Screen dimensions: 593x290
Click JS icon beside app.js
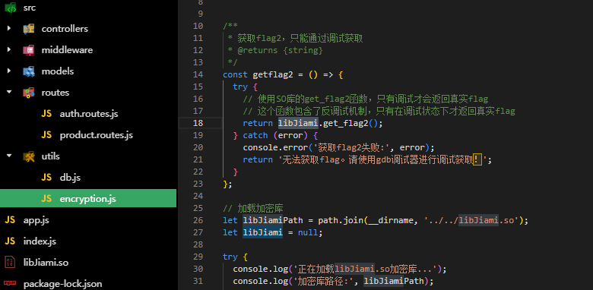[x=10, y=219]
